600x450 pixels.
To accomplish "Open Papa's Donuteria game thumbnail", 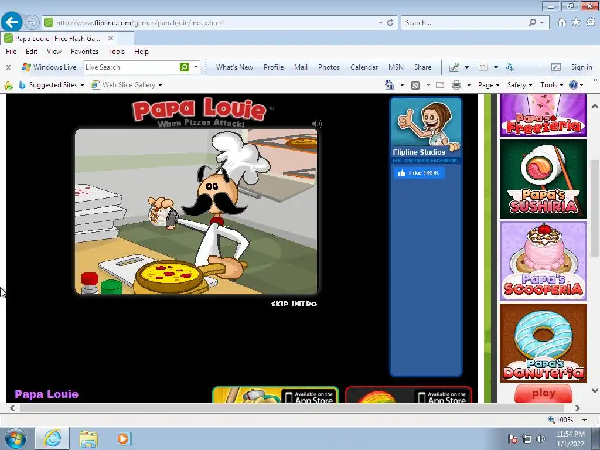I will 543,343.
